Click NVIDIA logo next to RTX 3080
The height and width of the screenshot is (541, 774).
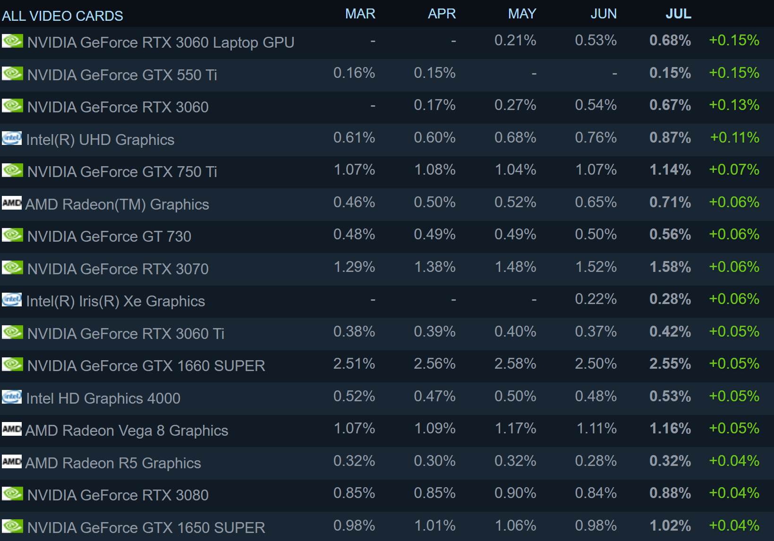click(12, 494)
